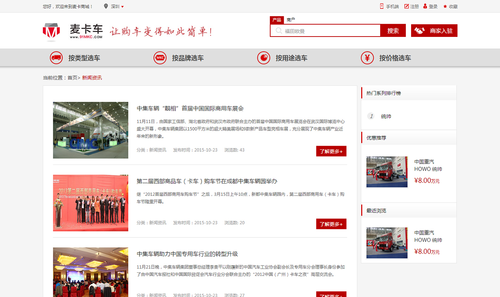Image resolution: width=500 pixels, height=297 pixels.
Task: Click the 浏览数: 43 view count
Action: [235, 150]
